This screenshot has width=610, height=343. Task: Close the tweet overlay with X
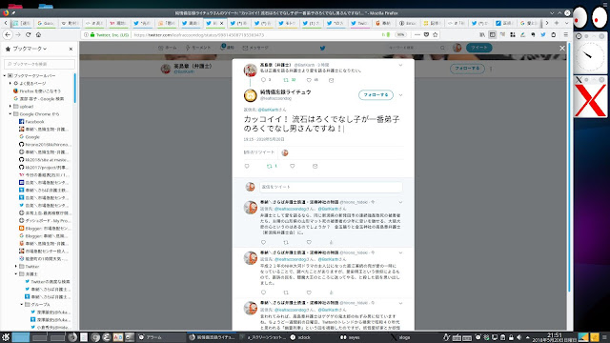point(562,49)
